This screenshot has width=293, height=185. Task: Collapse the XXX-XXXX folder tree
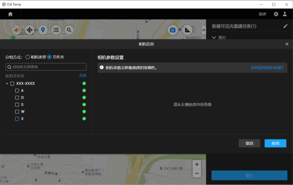[x=7, y=84]
